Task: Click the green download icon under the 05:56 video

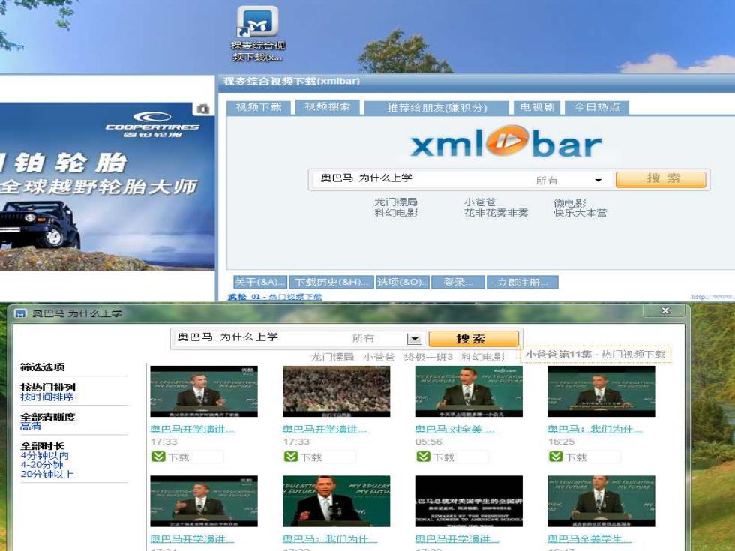Action: [x=423, y=457]
